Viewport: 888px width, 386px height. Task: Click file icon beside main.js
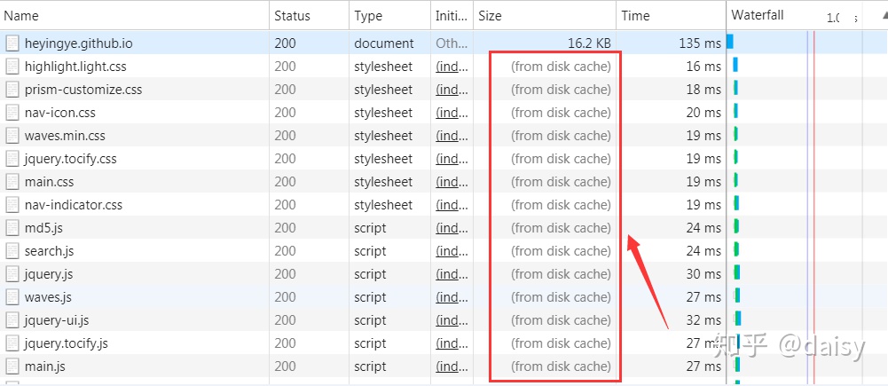point(12,366)
